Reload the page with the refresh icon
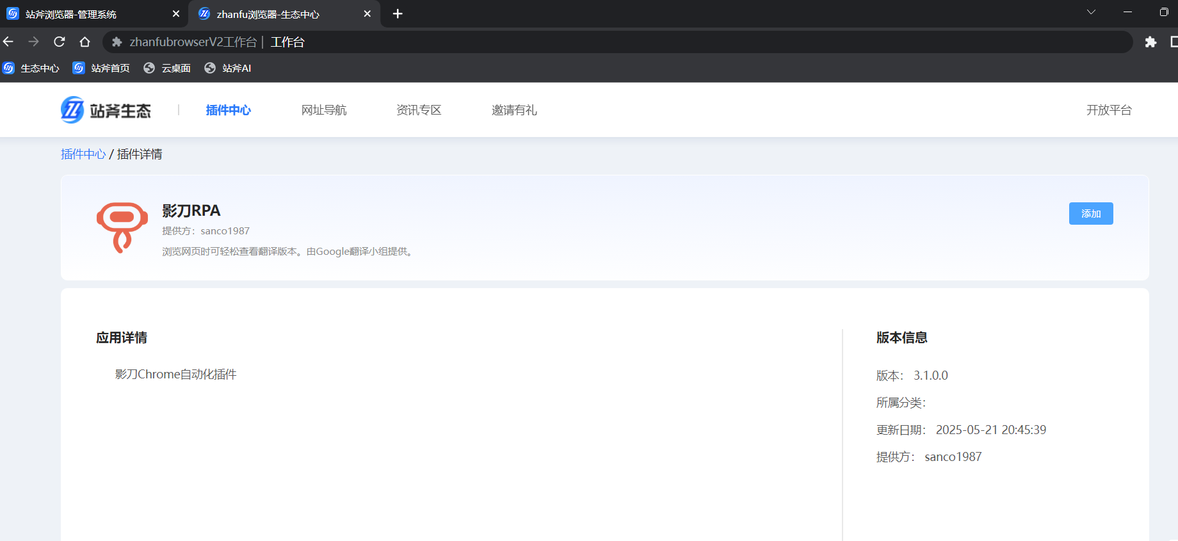This screenshot has width=1178, height=541. tap(60, 42)
